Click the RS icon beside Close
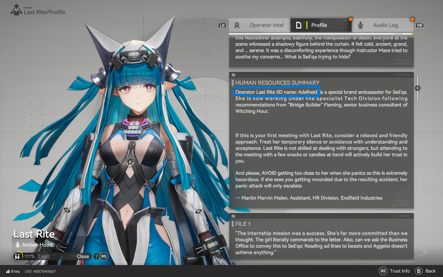 pyautogui.click(x=104, y=256)
